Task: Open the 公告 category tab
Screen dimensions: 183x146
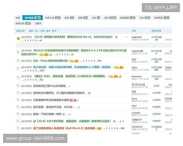Action: [96, 18]
